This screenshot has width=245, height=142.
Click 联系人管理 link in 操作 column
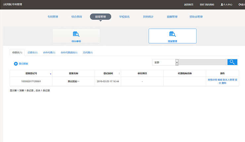(228, 80)
